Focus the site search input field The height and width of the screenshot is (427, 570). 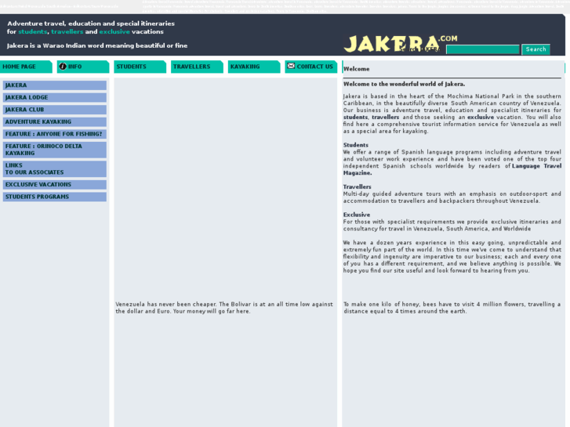pos(482,50)
